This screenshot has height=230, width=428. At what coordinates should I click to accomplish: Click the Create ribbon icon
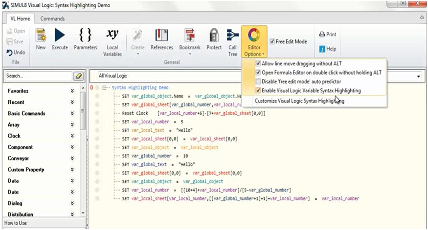point(137,36)
